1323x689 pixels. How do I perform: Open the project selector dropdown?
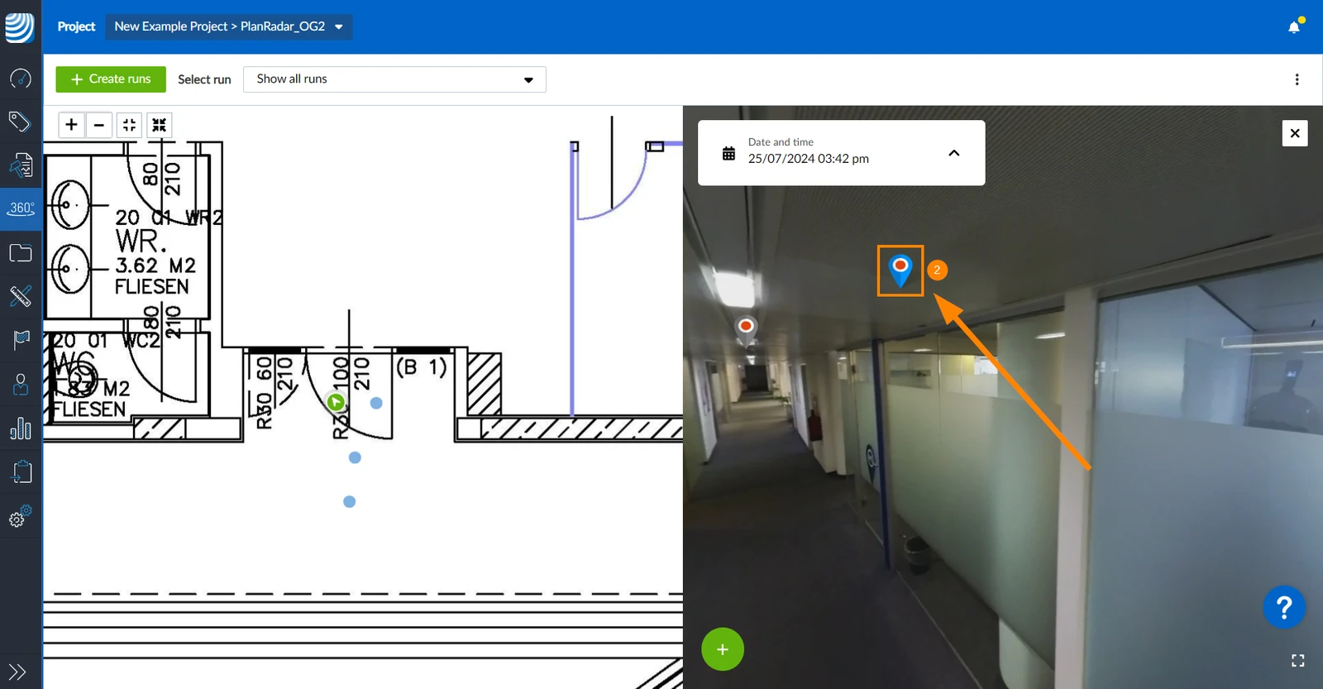(229, 26)
